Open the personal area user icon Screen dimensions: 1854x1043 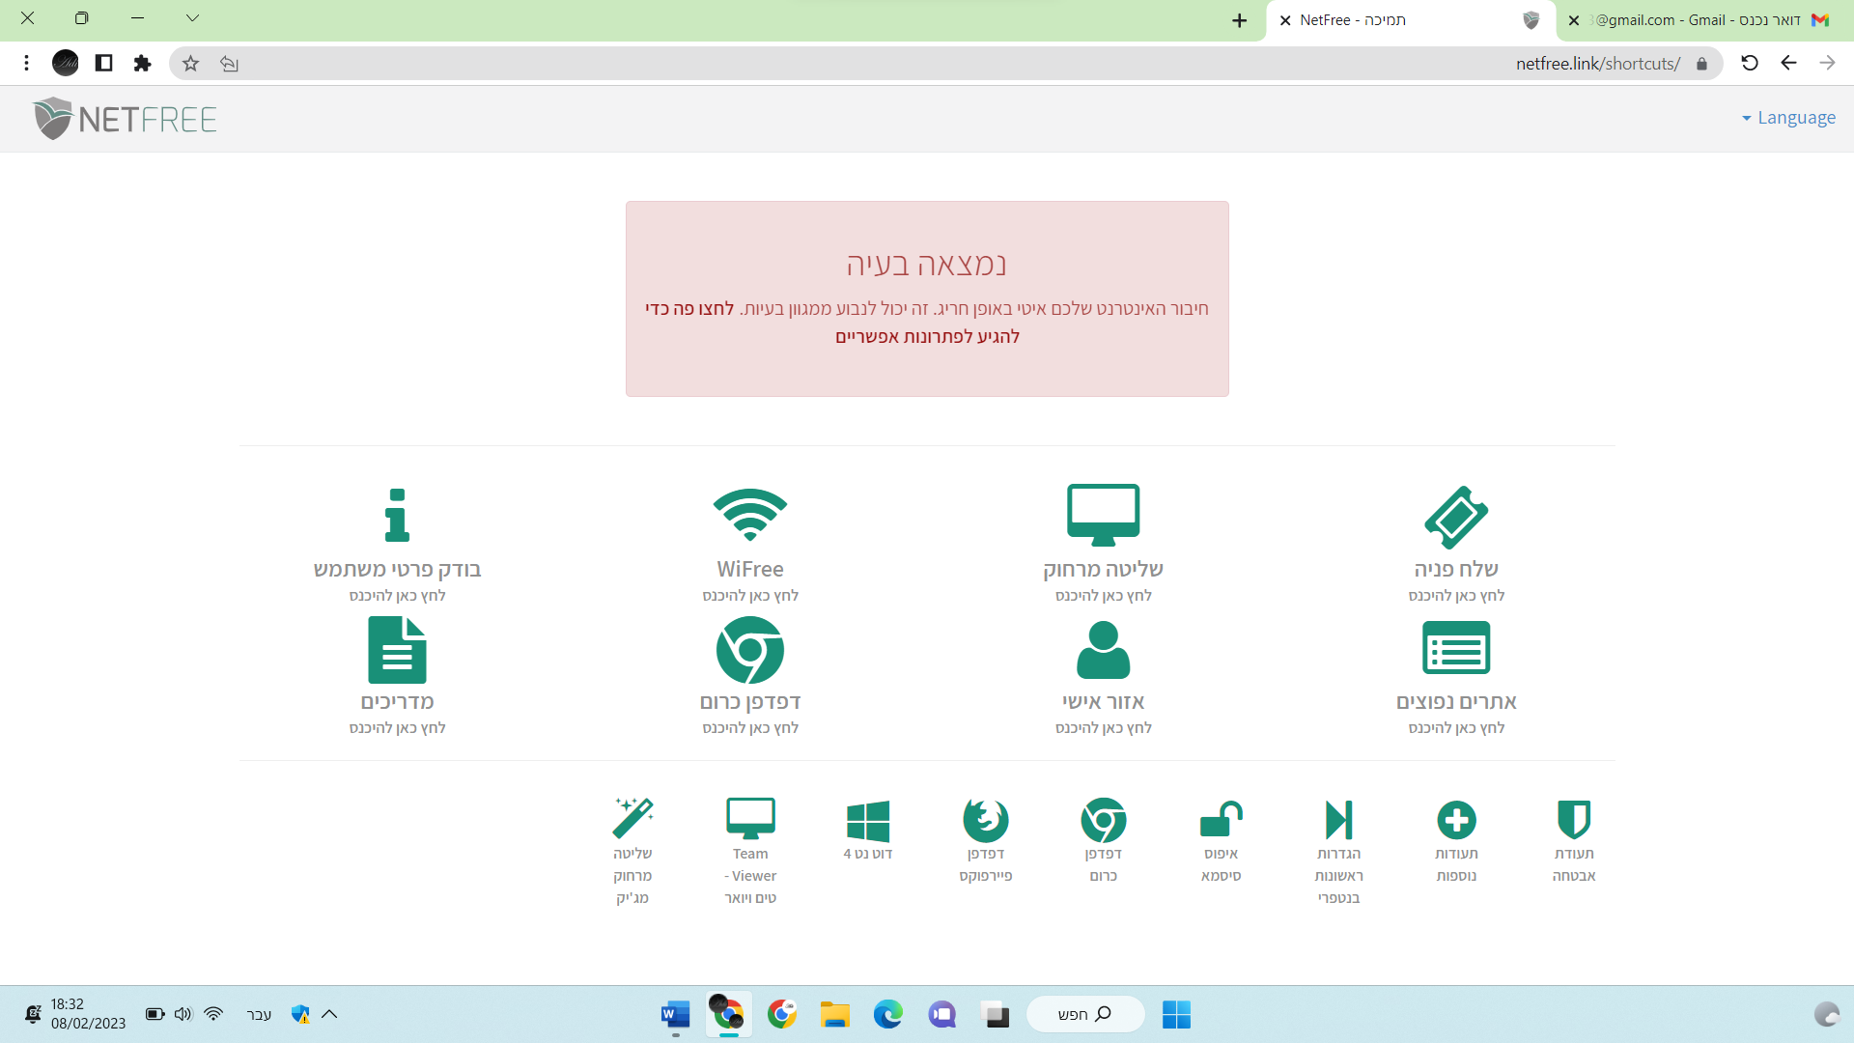point(1103,650)
